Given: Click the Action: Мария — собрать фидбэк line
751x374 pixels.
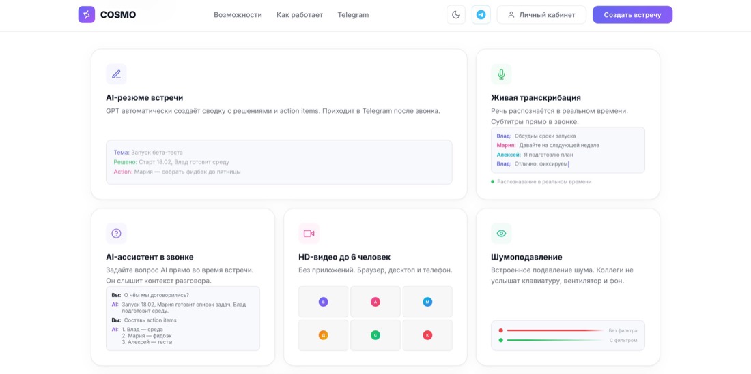Looking at the screenshot, I should click(x=178, y=172).
